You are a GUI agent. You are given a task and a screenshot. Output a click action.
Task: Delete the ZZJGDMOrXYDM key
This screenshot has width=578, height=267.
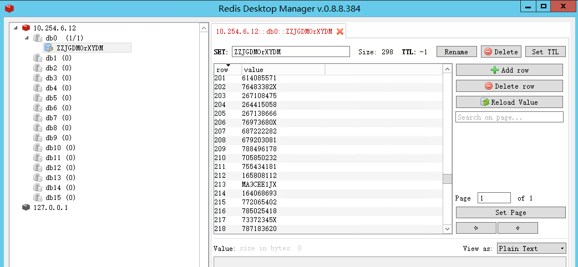point(501,52)
